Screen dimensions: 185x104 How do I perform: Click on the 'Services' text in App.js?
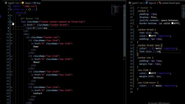(x=38, y=78)
